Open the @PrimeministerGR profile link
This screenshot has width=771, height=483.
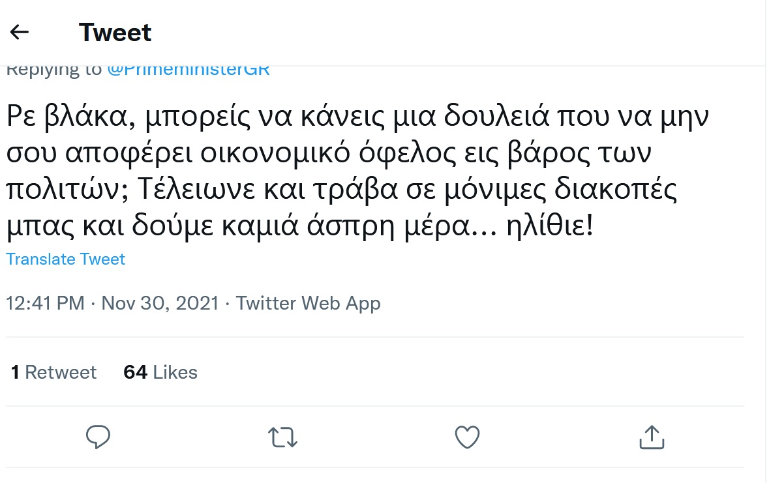point(188,70)
